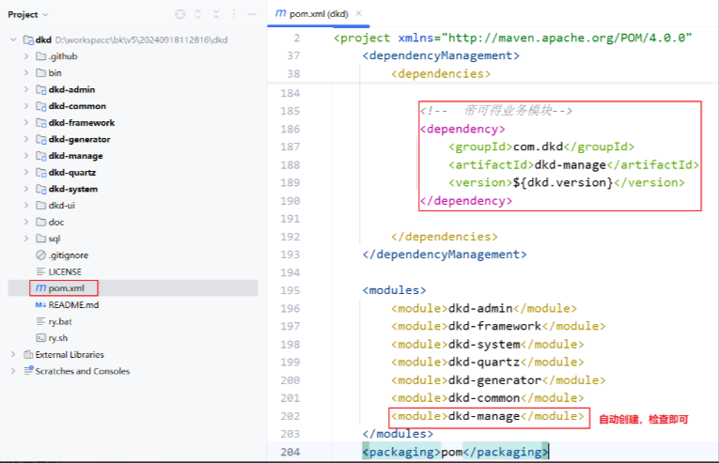The height and width of the screenshot is (463, 719).
Task: Click the Maven icon on pom.xml tab
Action: (x=281, y=13)
